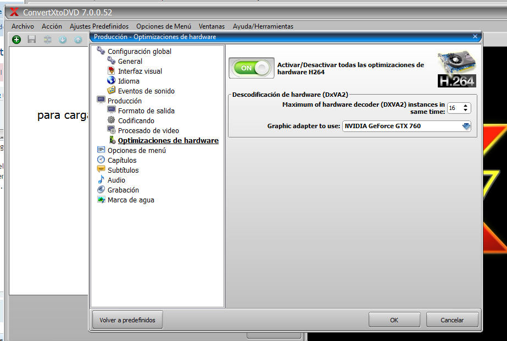Close the Producción settings dialog
Viewport: 507px width, 341px height.
click(x=475, y=36)
